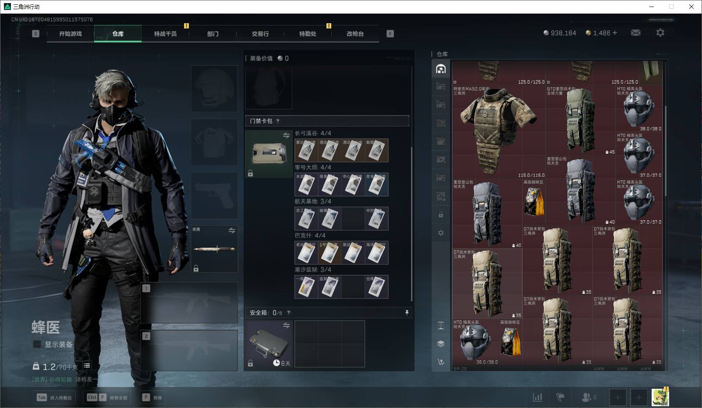This screenshot has height=408, width=702.
Task: Select the 特里克MAS2.0装甲 armor item
Action: pyautogui.click(x=498, y=131)
